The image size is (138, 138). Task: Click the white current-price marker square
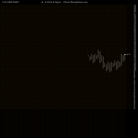click(125, 55)
